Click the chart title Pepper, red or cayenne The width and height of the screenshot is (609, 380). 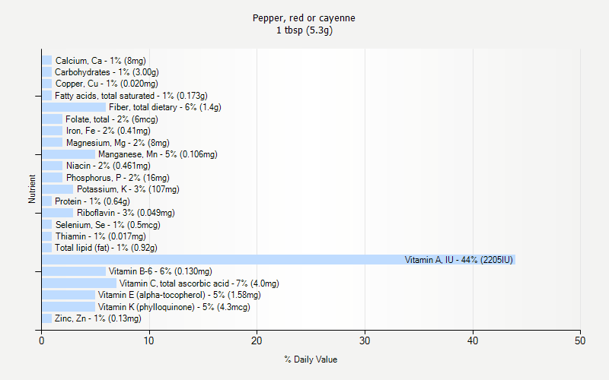(304, 17)
